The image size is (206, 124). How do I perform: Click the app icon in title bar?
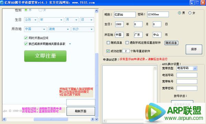point(2,2)
